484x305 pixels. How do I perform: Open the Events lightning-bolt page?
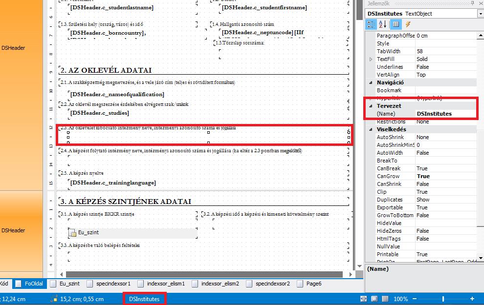click(408, 24)
